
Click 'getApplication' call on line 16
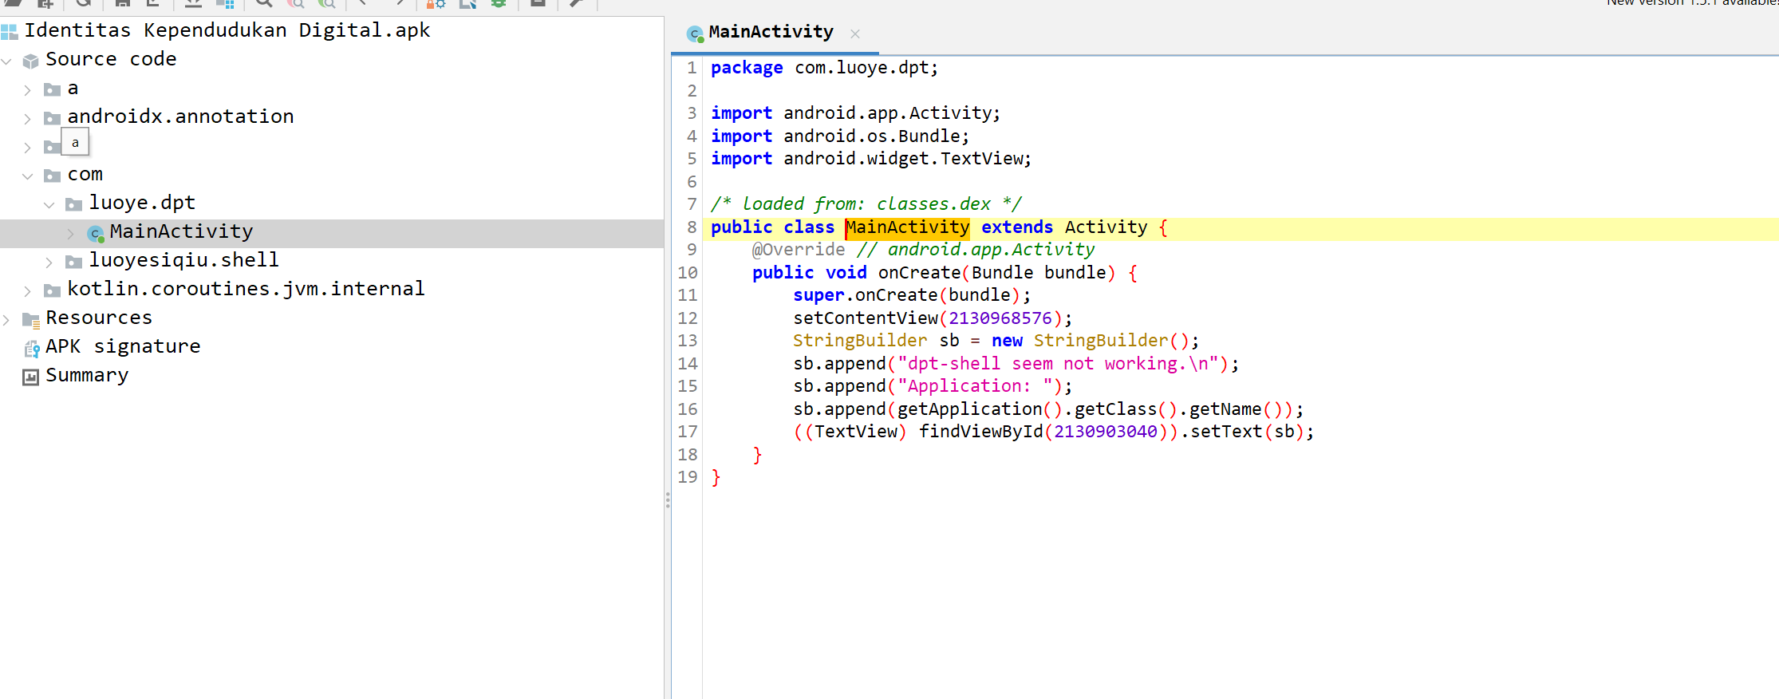[x=969, y=409]
